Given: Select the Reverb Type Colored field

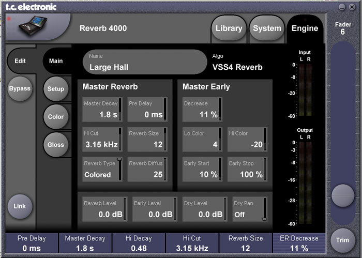Looking at the screenshot, I should click(x=103, y=170).
